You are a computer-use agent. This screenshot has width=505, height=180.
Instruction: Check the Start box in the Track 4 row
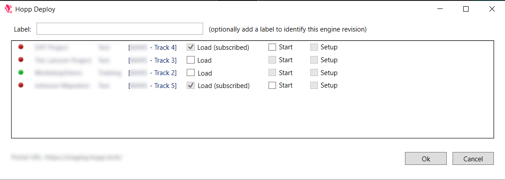pyautogui.click(x=273, y=48)
